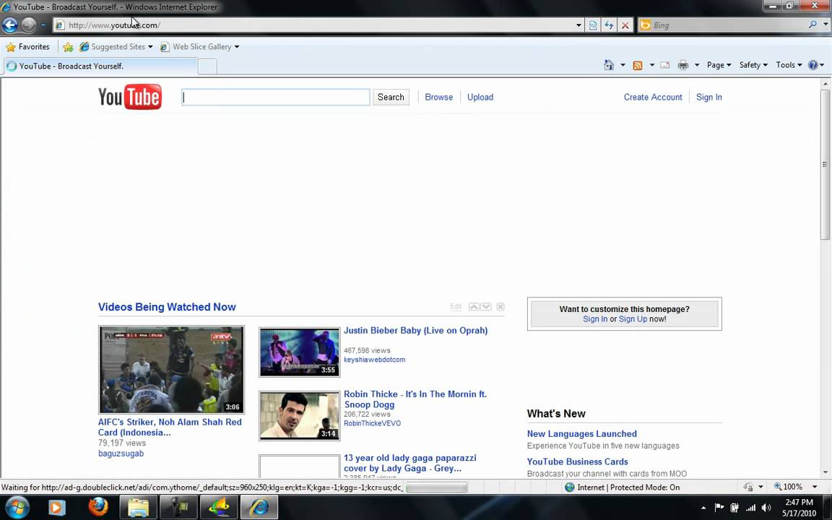832x520 pixels.
Task: Click the Favorites star button
Action: tap(27, 47)
